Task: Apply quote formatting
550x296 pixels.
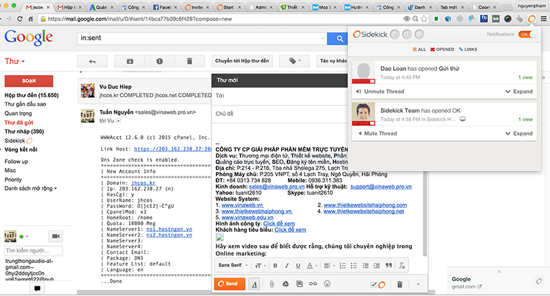Action: (x=388, y=266)
